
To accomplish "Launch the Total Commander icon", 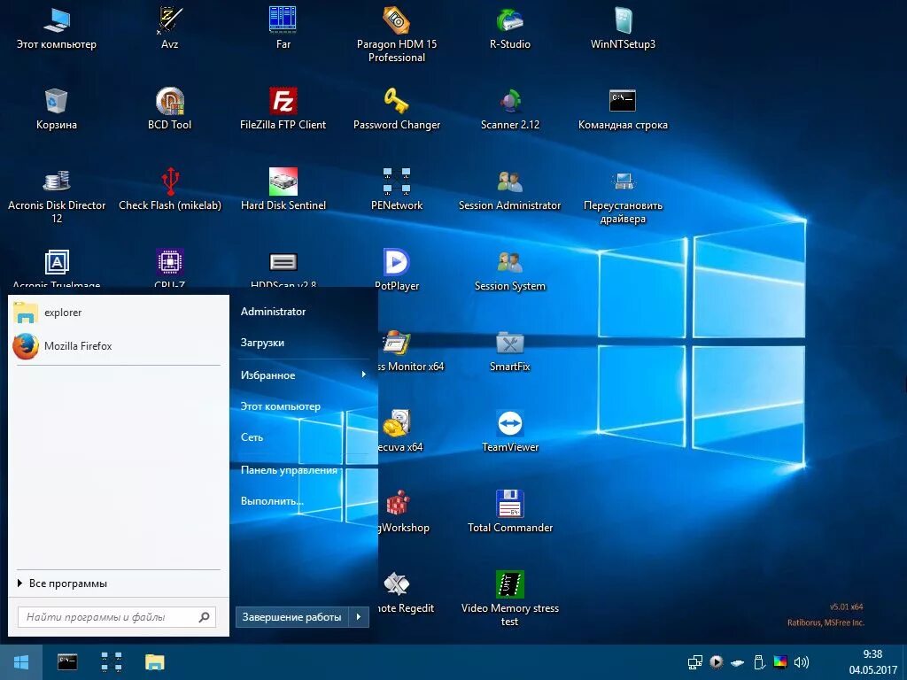I will (509, 511).
